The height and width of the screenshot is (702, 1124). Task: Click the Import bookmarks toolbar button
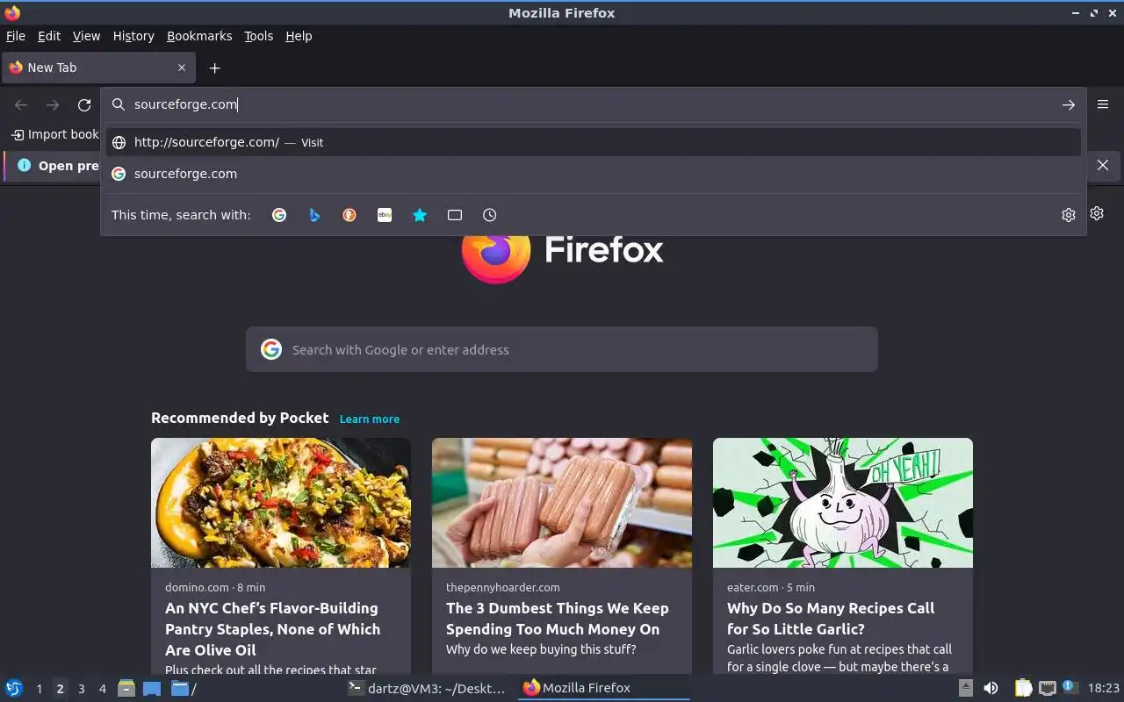55,134
